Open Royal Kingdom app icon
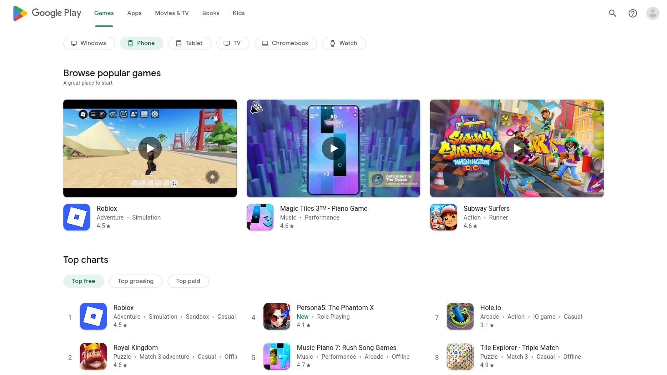This screenshot has width=667, height=375. click(93, 356)
